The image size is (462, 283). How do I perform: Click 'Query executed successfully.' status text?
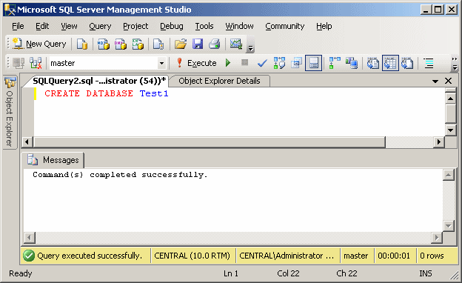[90, 256]
